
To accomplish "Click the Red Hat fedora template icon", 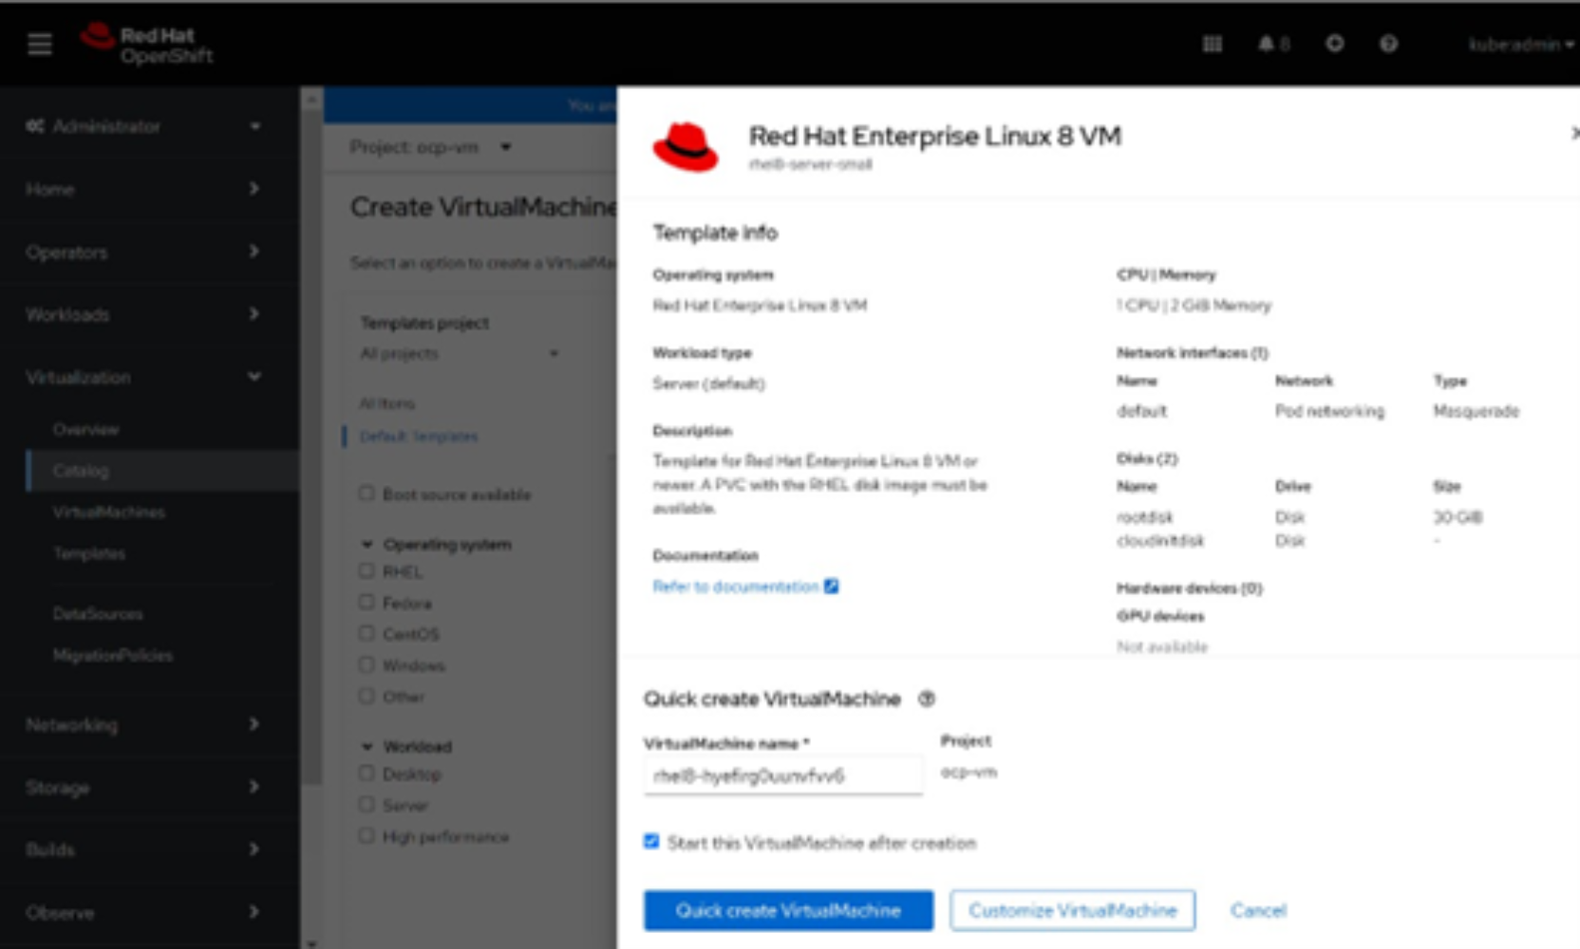I will pos(686,147).
